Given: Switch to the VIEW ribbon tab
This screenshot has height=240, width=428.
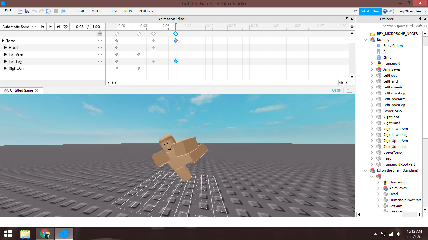Looking at the screenshot, I should (128, 11).
